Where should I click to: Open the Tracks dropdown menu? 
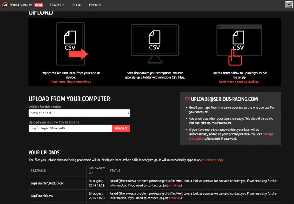[x=57, y=5]
